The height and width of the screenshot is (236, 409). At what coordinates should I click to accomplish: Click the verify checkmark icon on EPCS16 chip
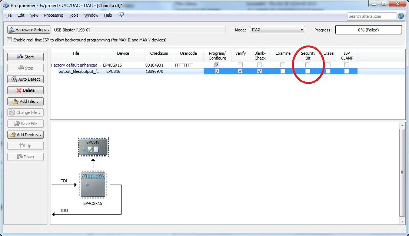pyautogui.click(x=90, y=149)
